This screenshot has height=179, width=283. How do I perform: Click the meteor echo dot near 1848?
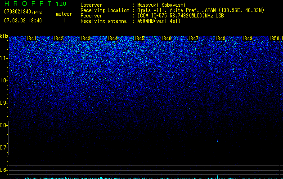[218, 141]
